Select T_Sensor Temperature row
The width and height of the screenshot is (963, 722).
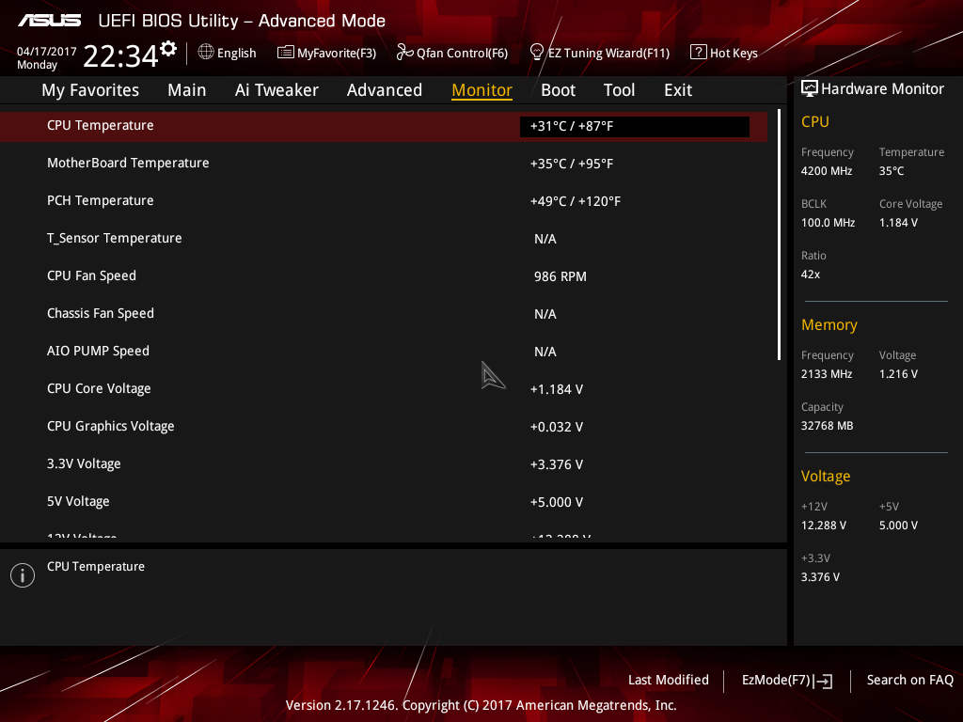pos(384,238)
